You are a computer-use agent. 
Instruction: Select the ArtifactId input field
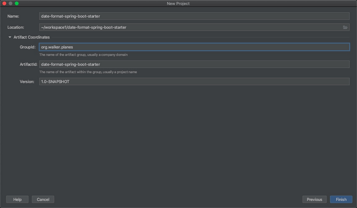194,64
